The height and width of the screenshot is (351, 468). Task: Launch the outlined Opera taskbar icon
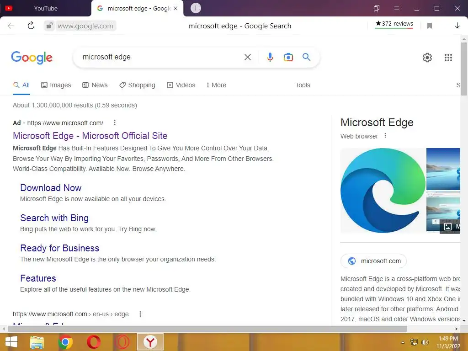122,342
